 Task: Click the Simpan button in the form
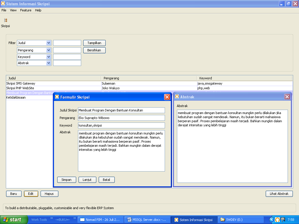(x=67, y=180)
